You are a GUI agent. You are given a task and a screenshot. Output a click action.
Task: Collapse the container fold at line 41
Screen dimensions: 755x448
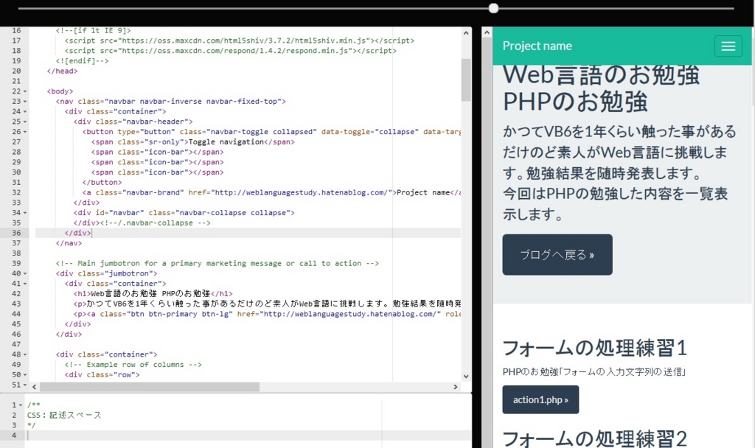pos(25,284)
